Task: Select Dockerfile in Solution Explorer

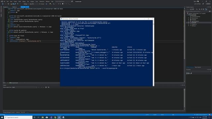Action: 194,23
